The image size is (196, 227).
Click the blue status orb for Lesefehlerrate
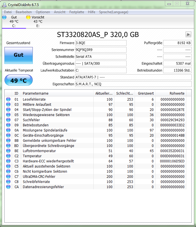(x=8, y=99)
